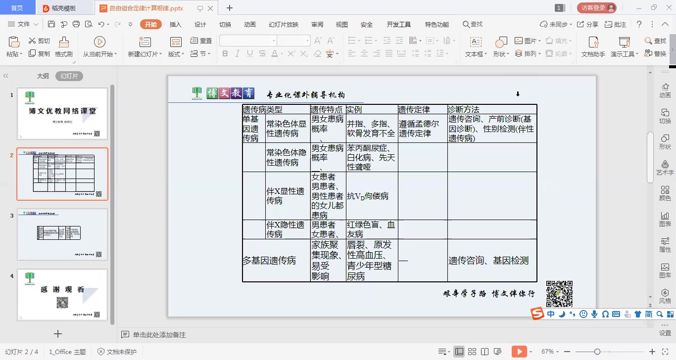The image size is (676, 360).
Task: Click the Print icon in quick toolbar
Action: 76,24
